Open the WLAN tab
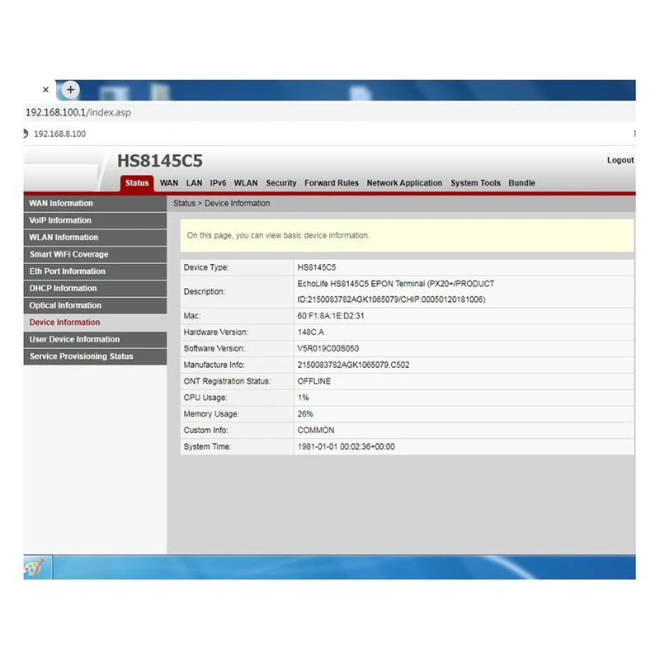The width and height of the screenshot is (660, 660). (x=246, y=183)
